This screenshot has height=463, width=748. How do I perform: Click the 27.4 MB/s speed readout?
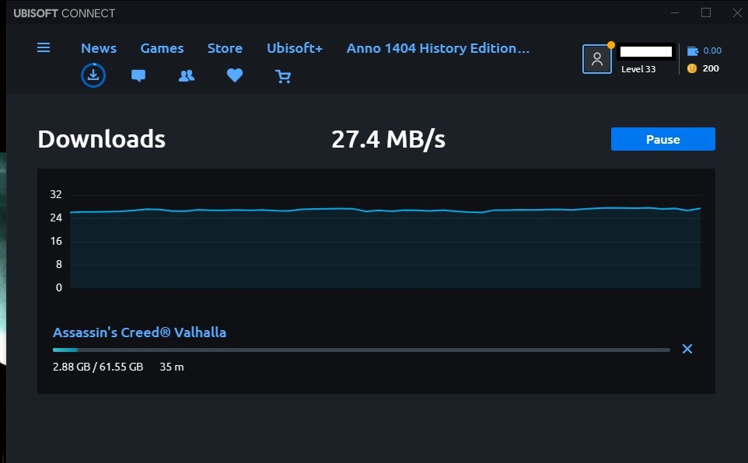[x=388, y=139]
